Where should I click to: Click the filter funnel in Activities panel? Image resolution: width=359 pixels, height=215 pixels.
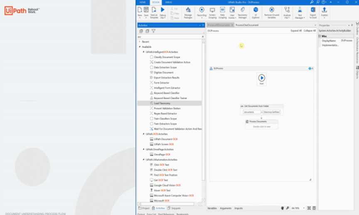(153, 31)
